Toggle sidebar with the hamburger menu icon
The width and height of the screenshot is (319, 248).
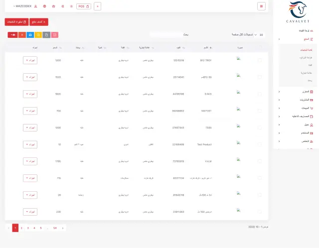pos(261,6)
